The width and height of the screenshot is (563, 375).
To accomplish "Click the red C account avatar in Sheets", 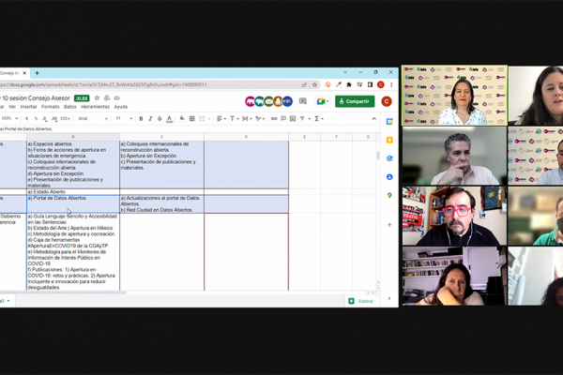I will coord(387,101).
